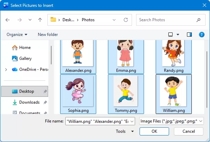The width and height of the screenshot is (210, 142).
Task: Click the OneDrive cloud icon
Action: tap(15, 69)
